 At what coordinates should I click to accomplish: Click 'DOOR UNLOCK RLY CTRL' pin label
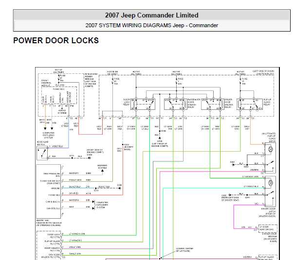[x=52, y=249]
